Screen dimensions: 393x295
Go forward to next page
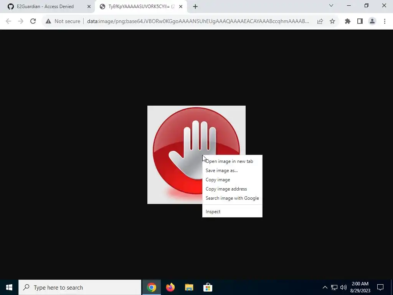21,22
